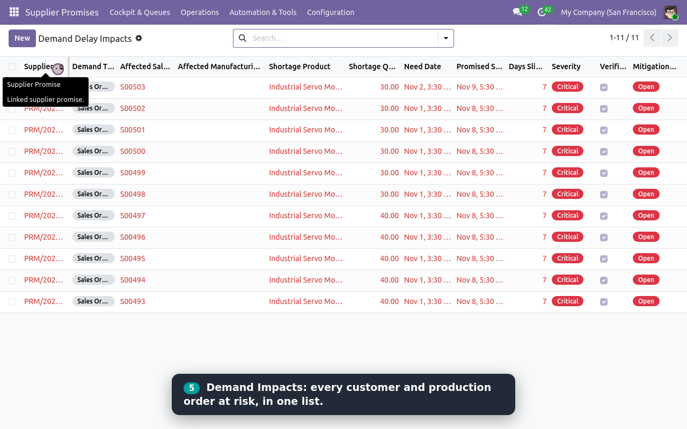The image size is (687, 429).
Task: Open the user avatar menu
Action: coord(670,12)
